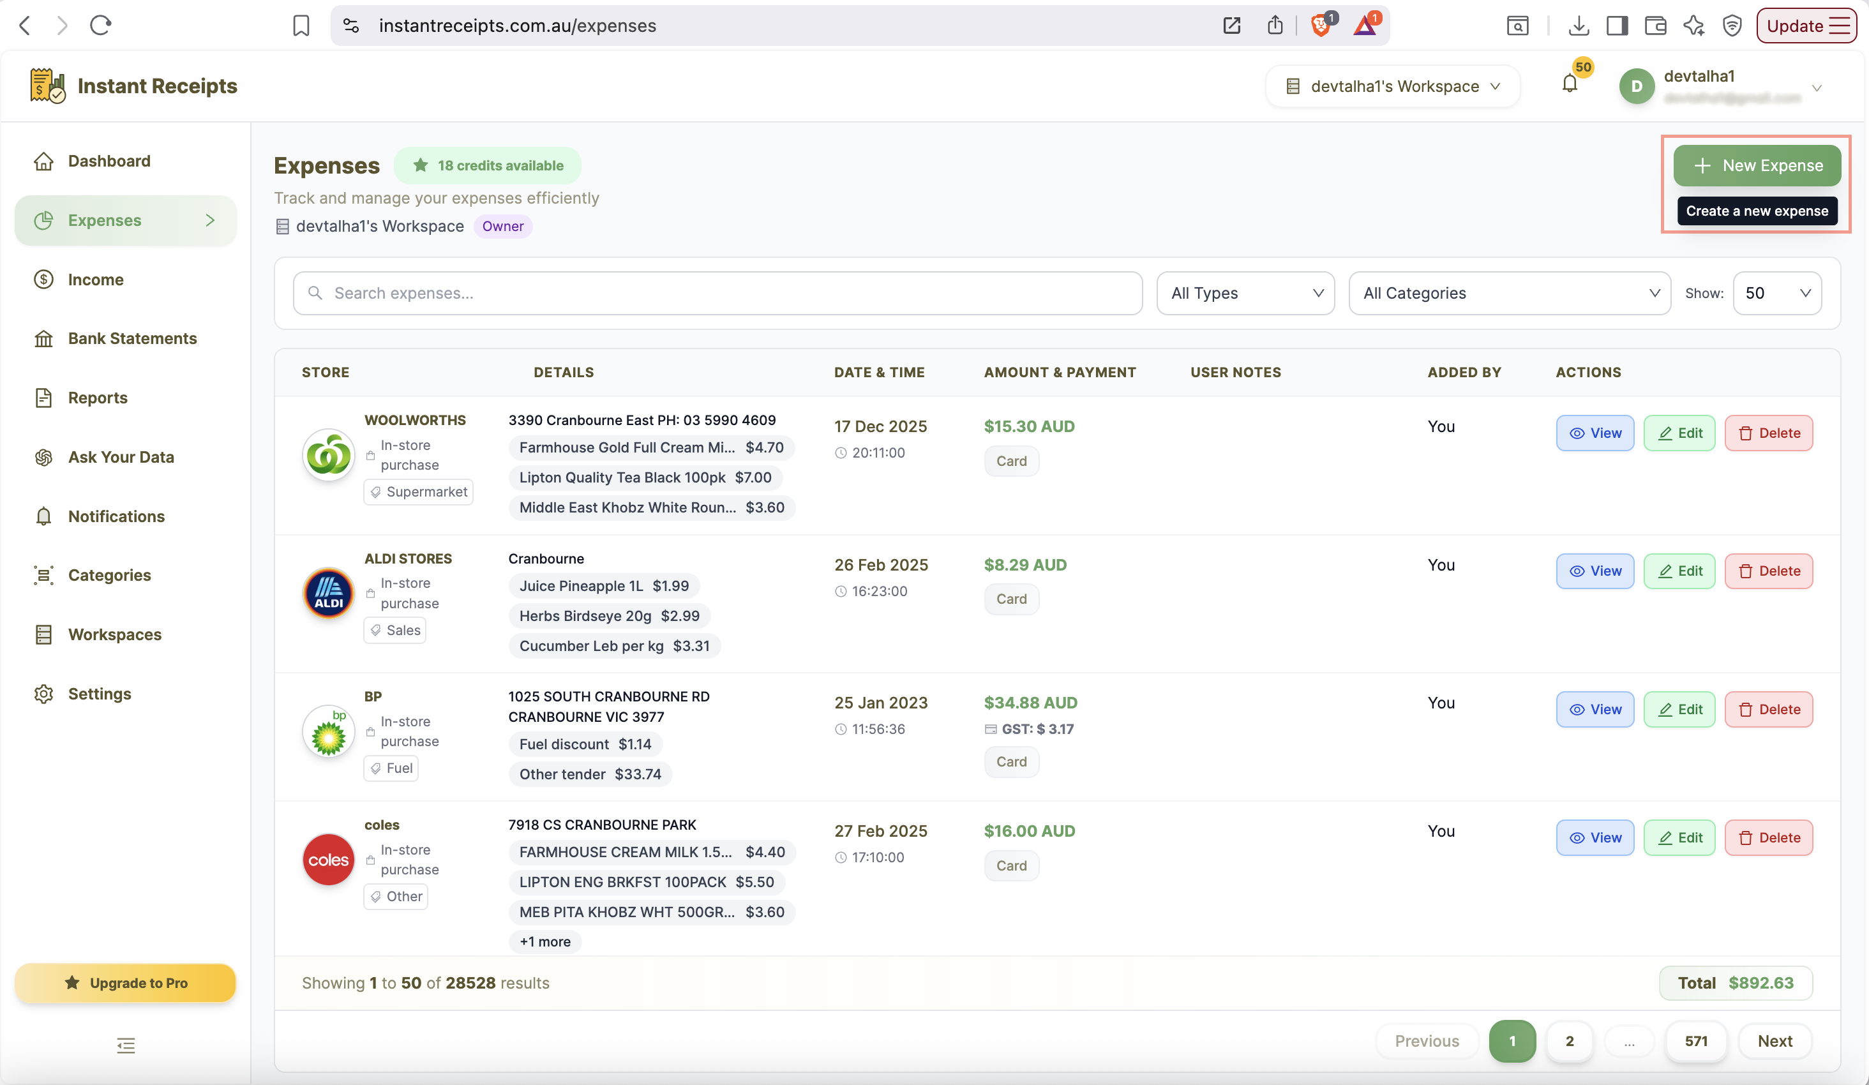Go to Bank Statements section
Viewport: 1869px width, 1085px height.
(125, 338)
